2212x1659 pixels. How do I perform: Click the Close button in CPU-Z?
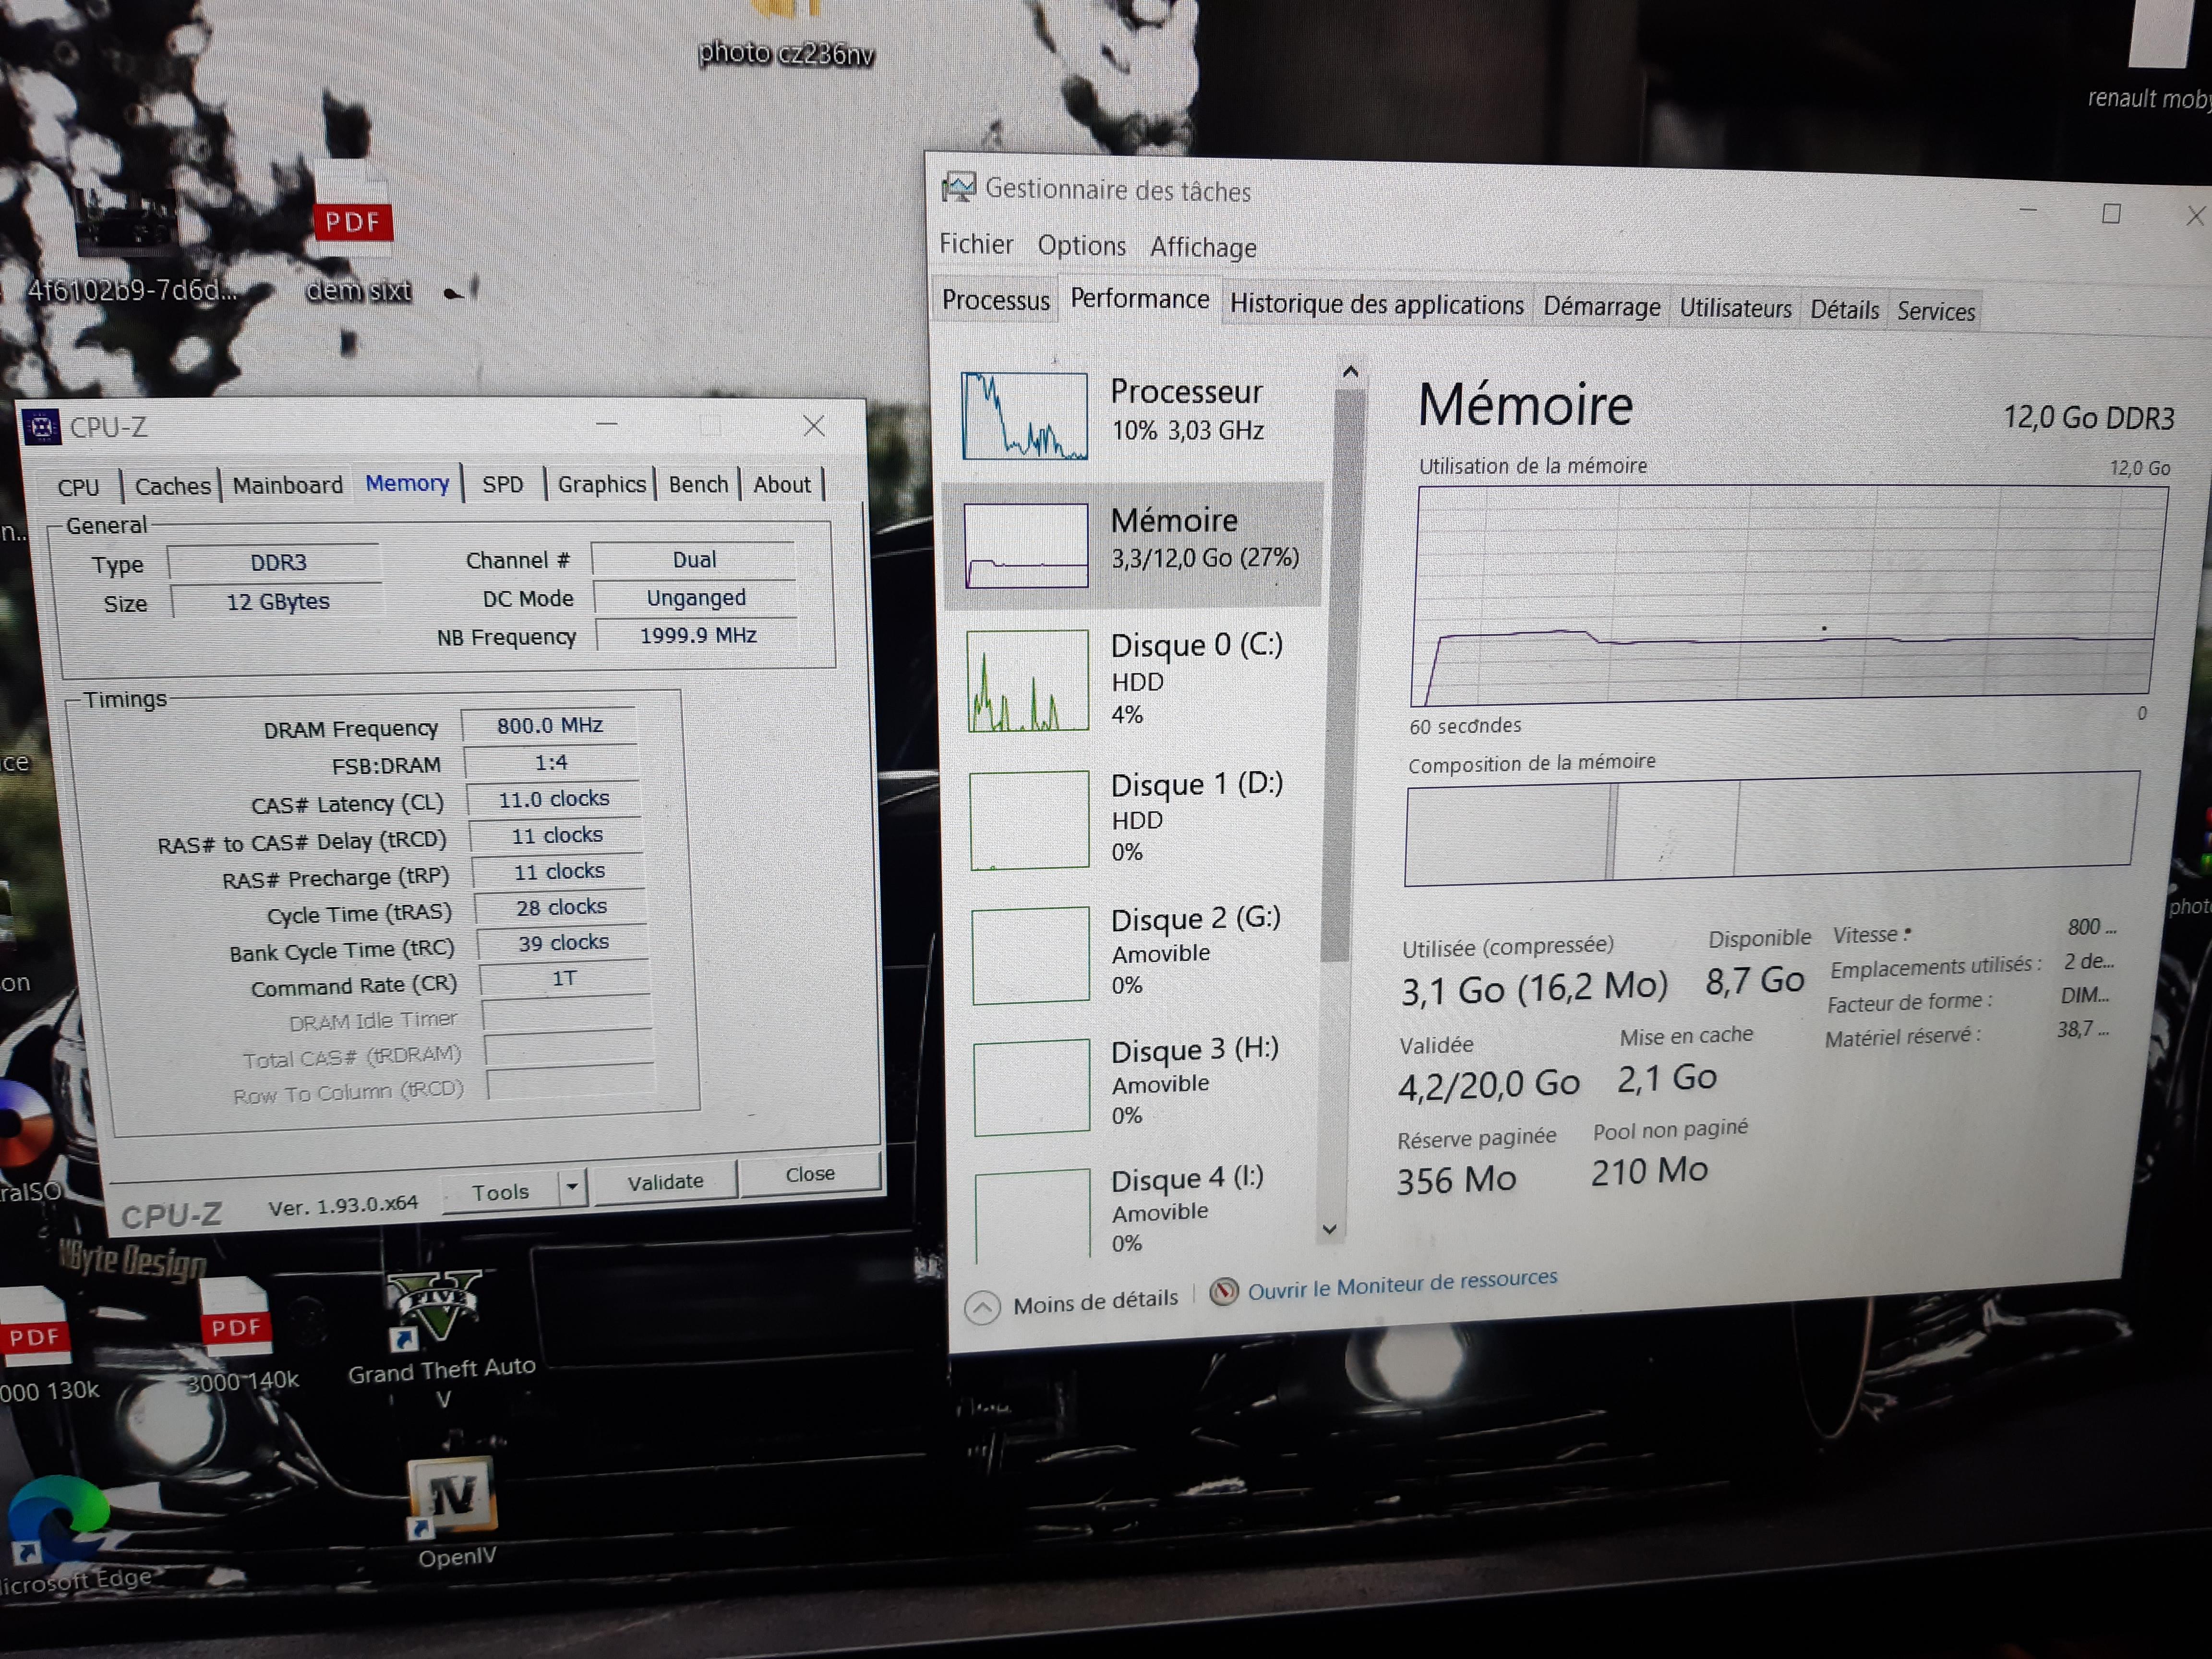click(809, 1174)
